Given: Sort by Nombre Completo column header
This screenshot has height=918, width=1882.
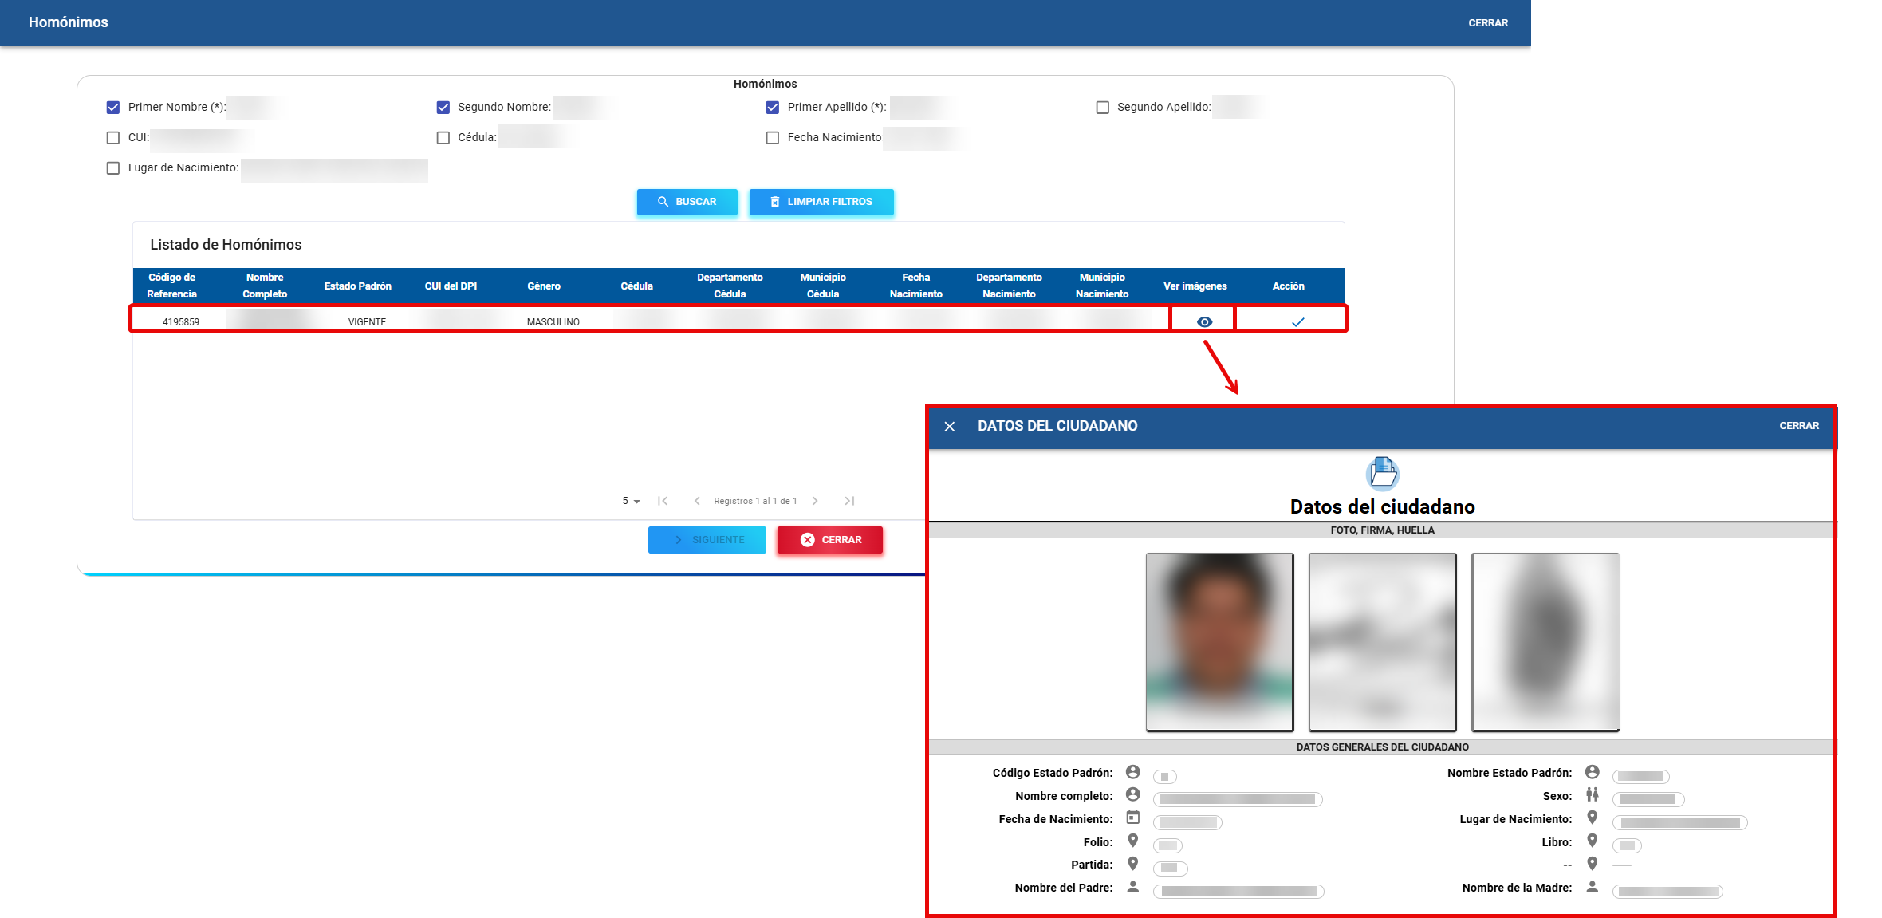Looking at the screenshot, I should click(265, 286).
